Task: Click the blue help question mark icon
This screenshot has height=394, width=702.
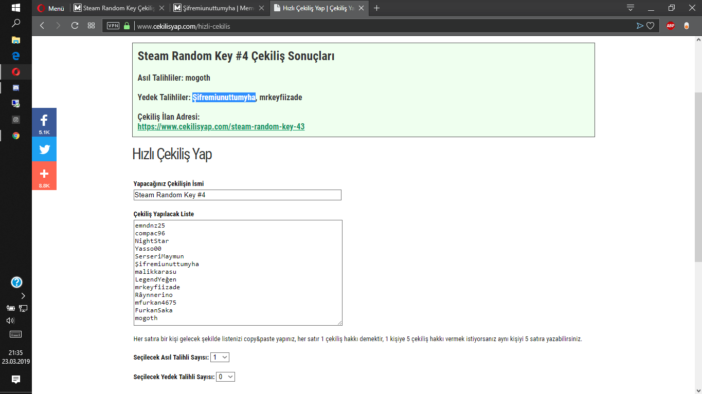Action: point(16,282)
